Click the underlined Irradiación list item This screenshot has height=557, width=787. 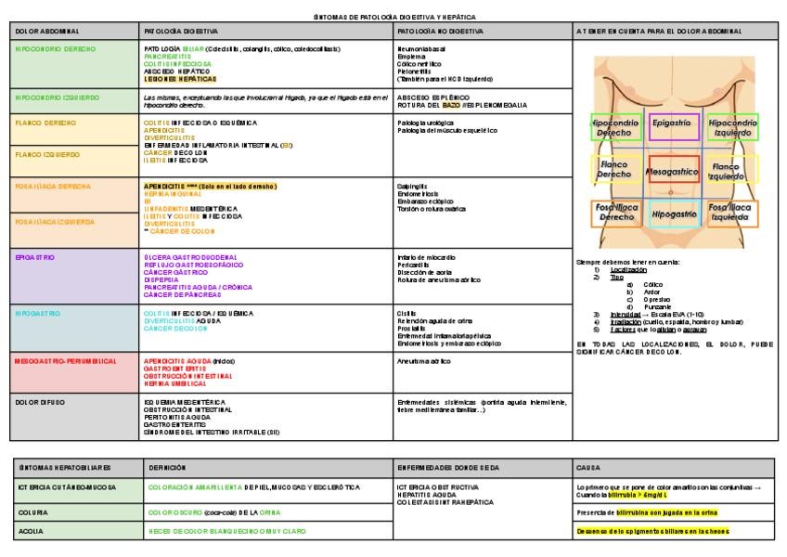pyautogui.click(x=628, y=321)
